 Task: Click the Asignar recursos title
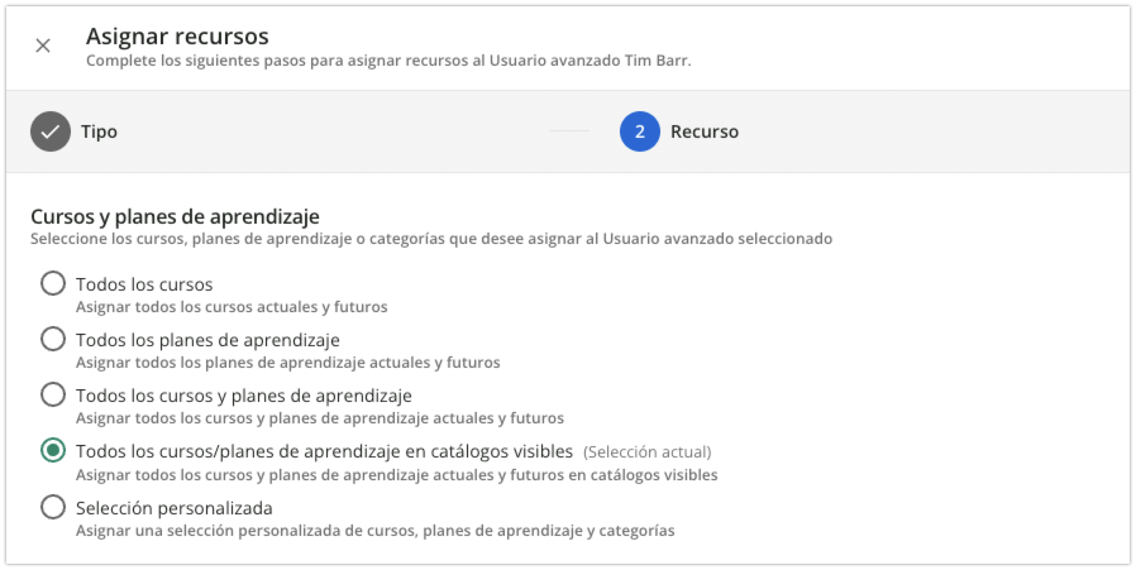pos(177,37)
